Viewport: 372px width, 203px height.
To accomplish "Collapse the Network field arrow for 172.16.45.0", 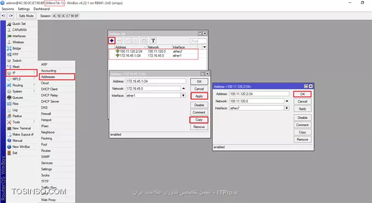I will pos(184,88).
